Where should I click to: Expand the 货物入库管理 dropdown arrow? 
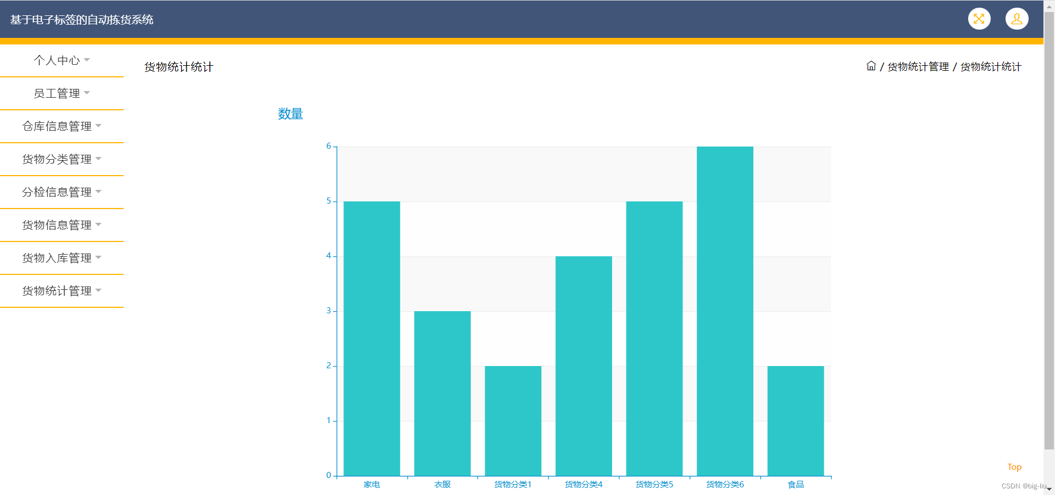(98, 257)
